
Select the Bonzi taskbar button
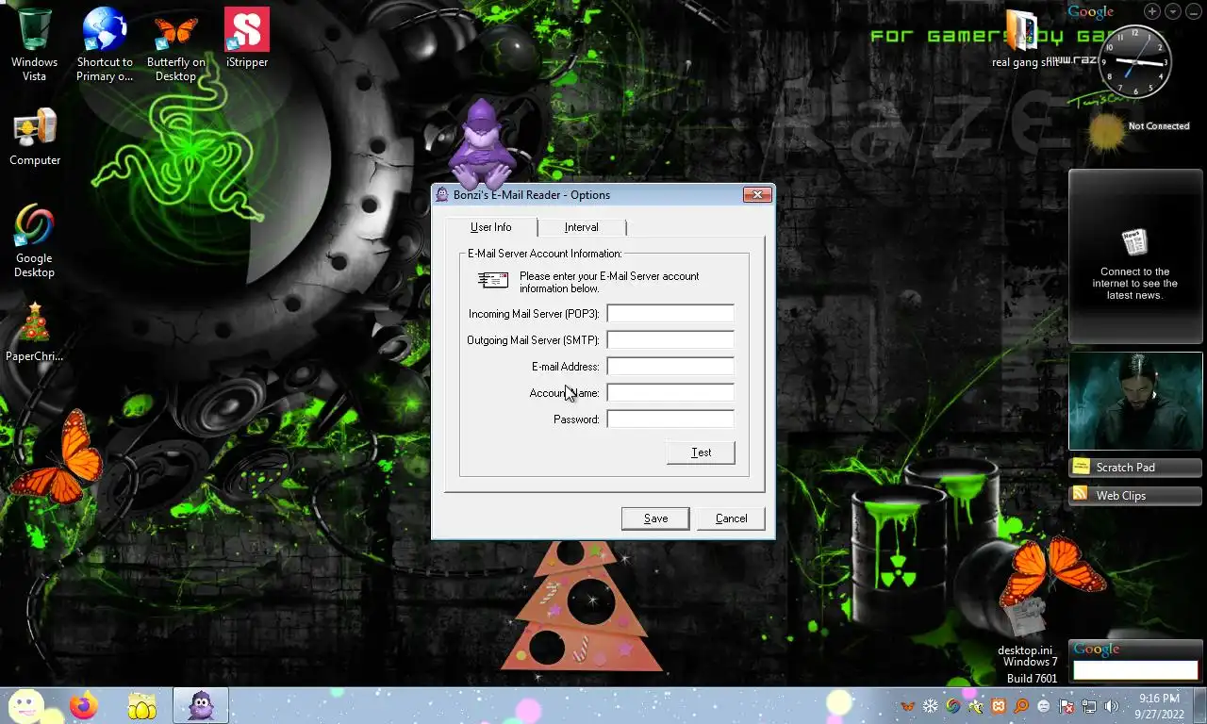coord(201,705)
